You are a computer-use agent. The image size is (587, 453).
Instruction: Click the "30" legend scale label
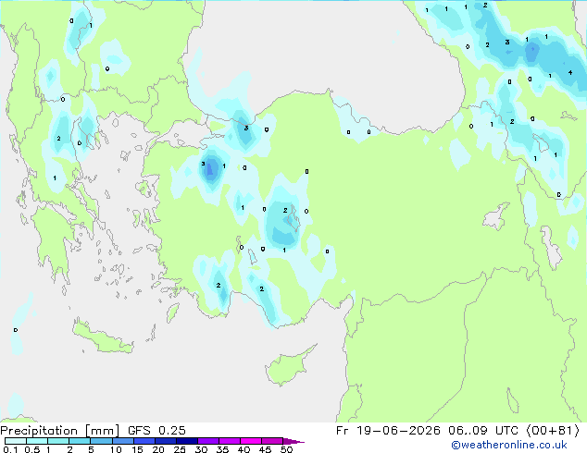[x=201, y=449]
